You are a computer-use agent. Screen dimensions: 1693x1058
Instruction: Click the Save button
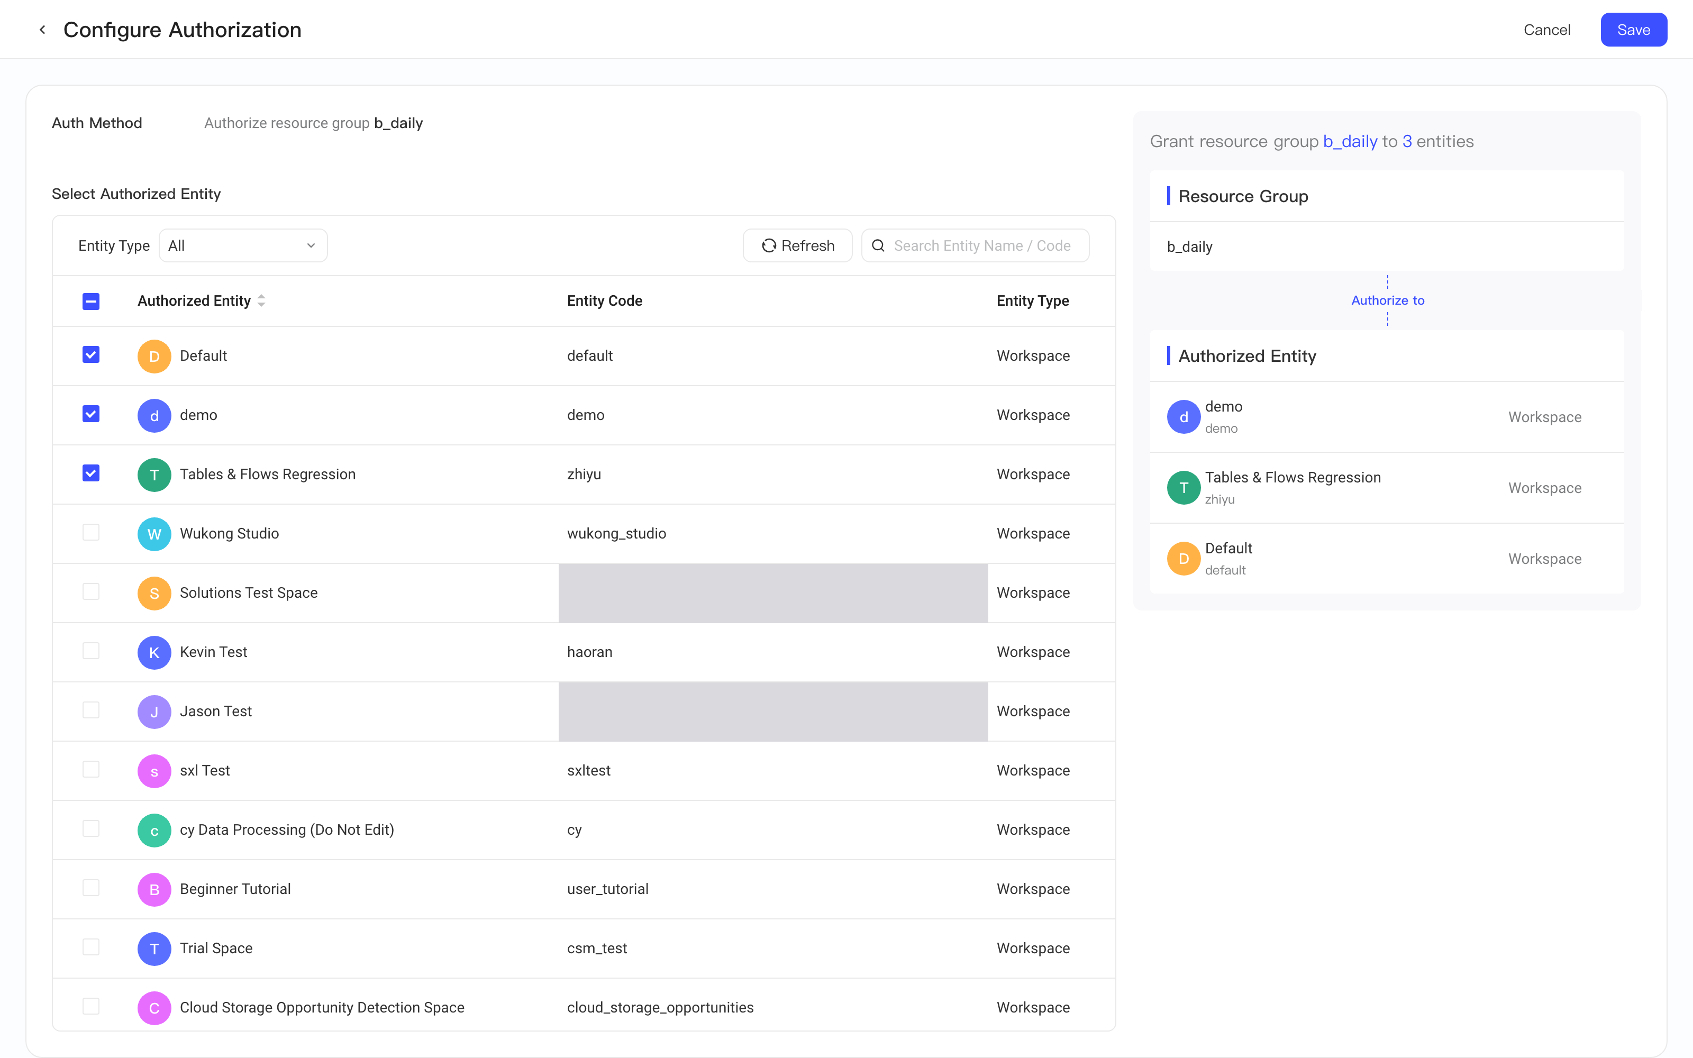pyautogui.click(x=1634, y=30)
